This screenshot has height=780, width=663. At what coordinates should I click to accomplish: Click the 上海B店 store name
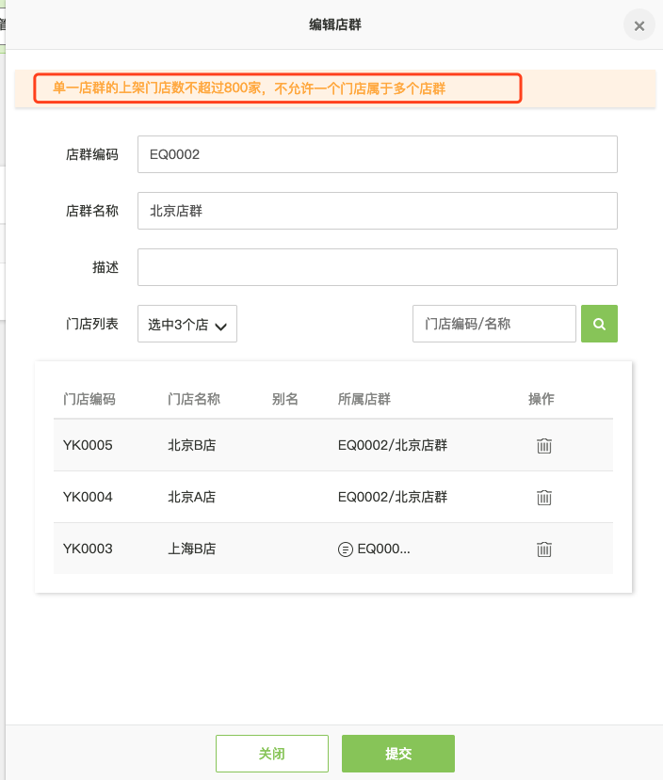(191, 549)
